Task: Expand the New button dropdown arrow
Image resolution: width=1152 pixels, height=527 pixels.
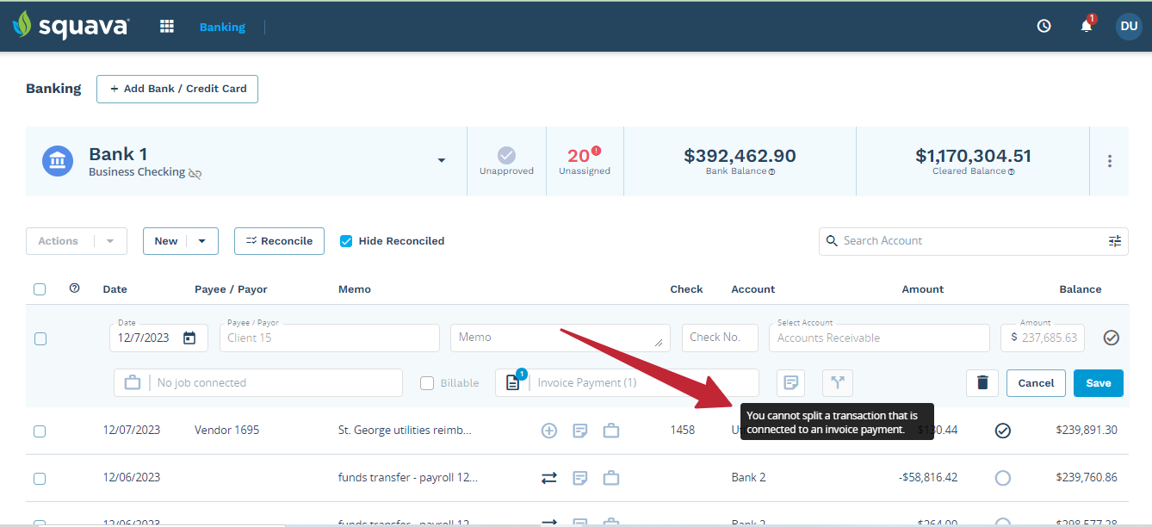Action: pos(202,241)
